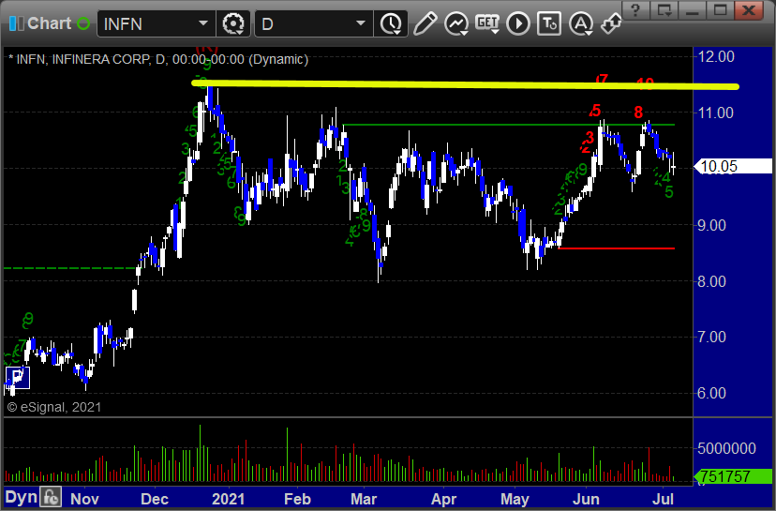This screenshot has width=776, height=511.
Task: Open the clock time template menu
Action: pos(391,23)
